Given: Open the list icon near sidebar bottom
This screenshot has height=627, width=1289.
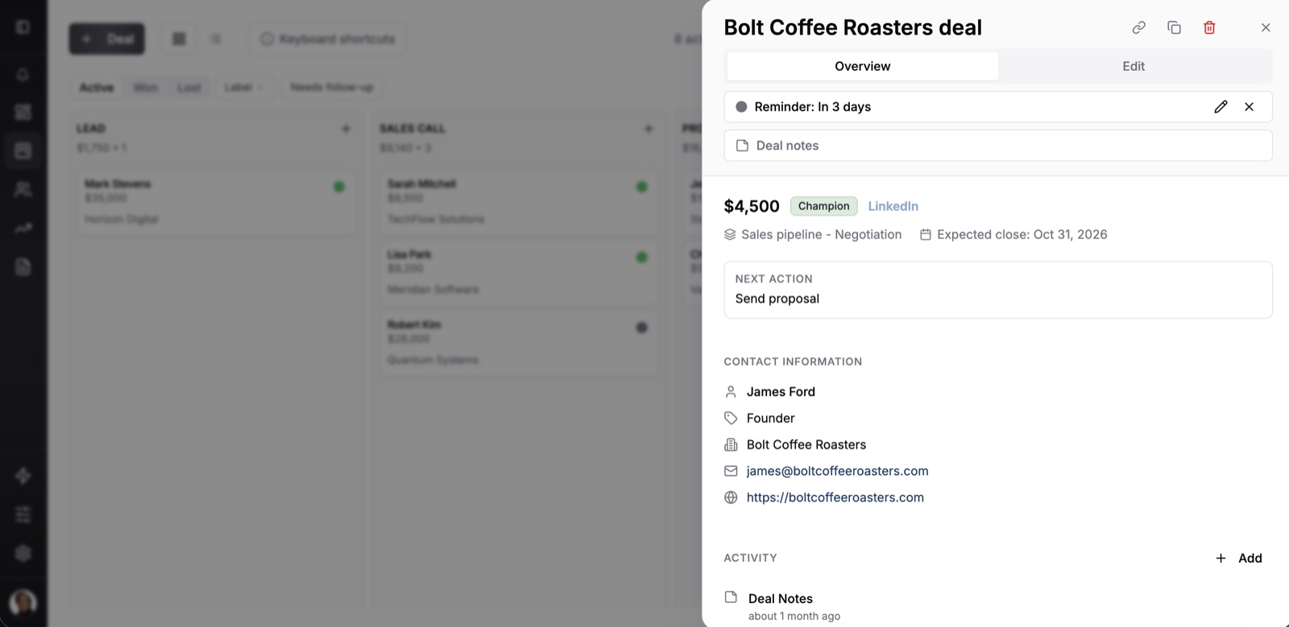Looking at the screenshot, I should (23, 514).
